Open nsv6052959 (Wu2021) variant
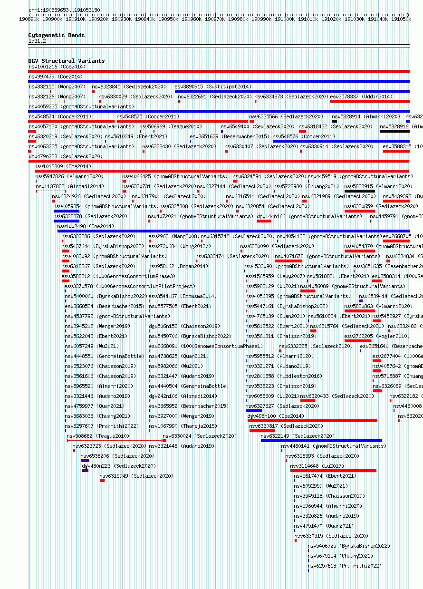 (x=321, y=486)
